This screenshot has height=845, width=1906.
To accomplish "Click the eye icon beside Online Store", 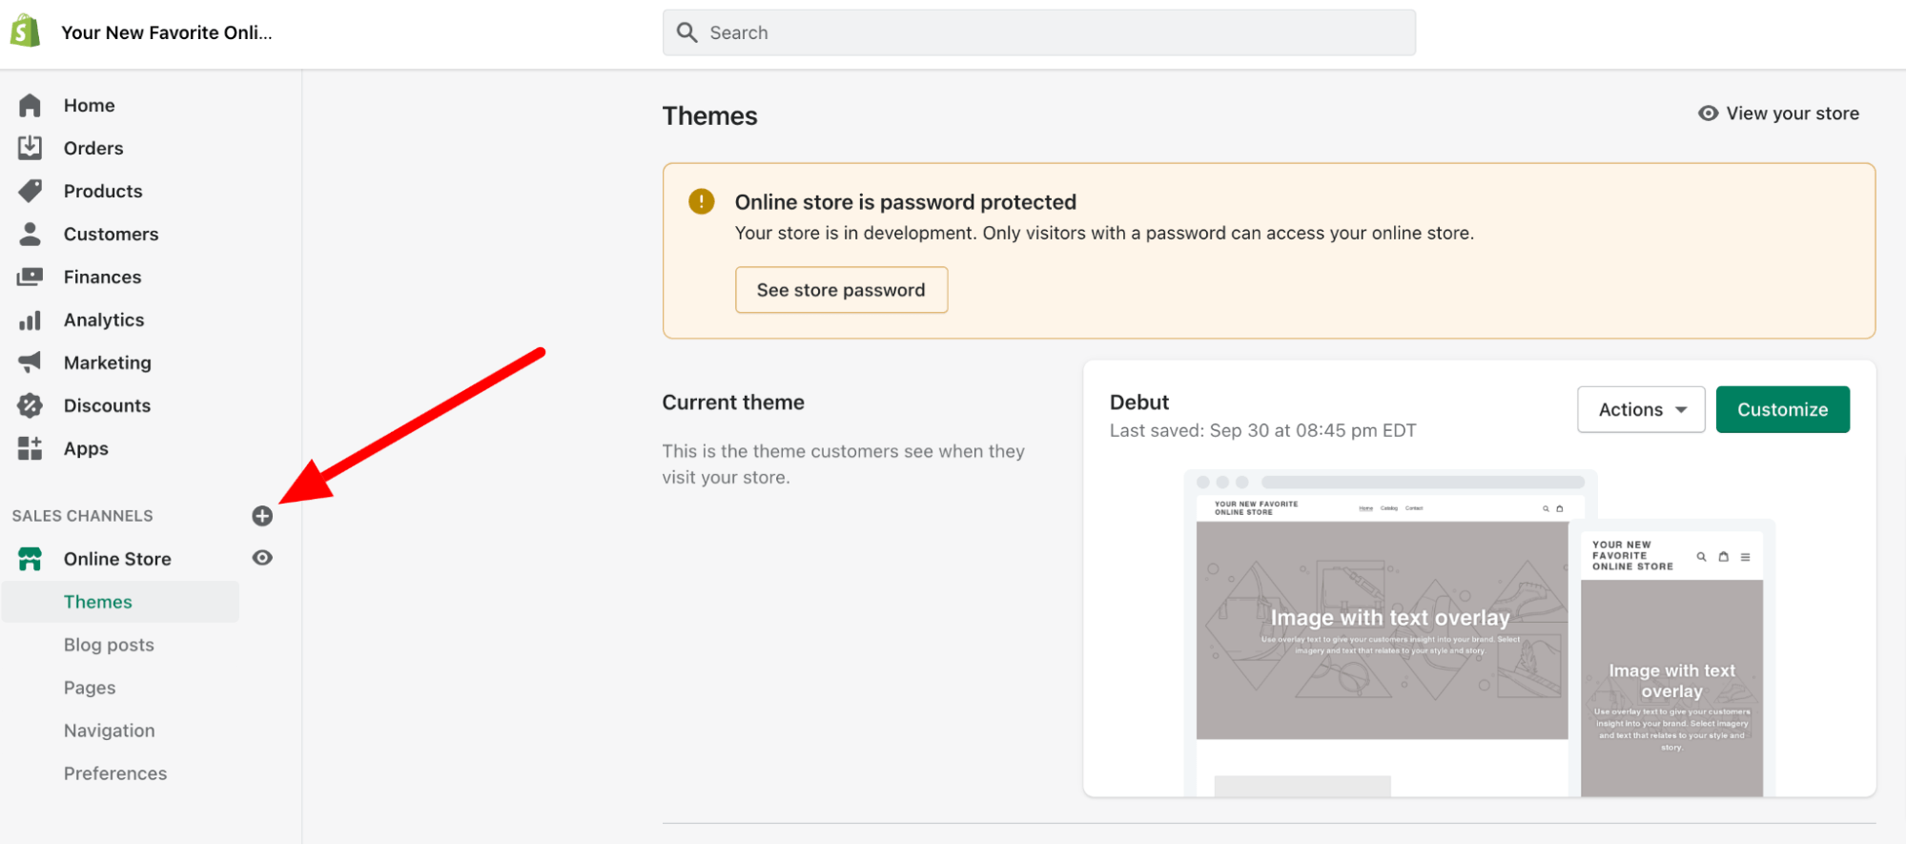I will (262, 558).
